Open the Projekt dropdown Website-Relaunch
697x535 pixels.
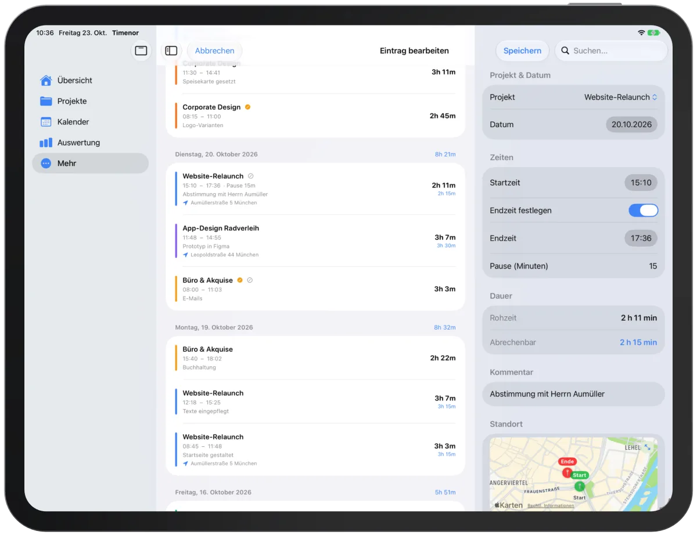pos(620,97)
